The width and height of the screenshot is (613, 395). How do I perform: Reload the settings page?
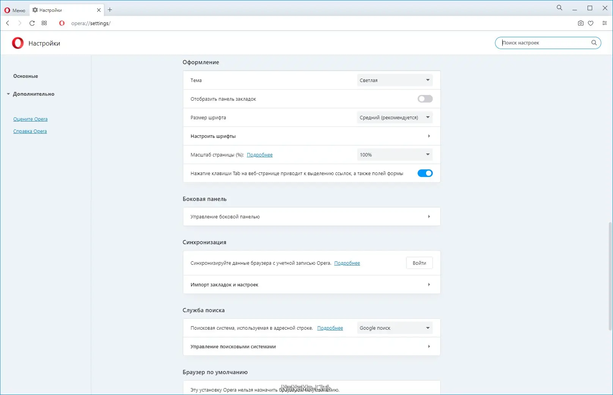point(32,23)
